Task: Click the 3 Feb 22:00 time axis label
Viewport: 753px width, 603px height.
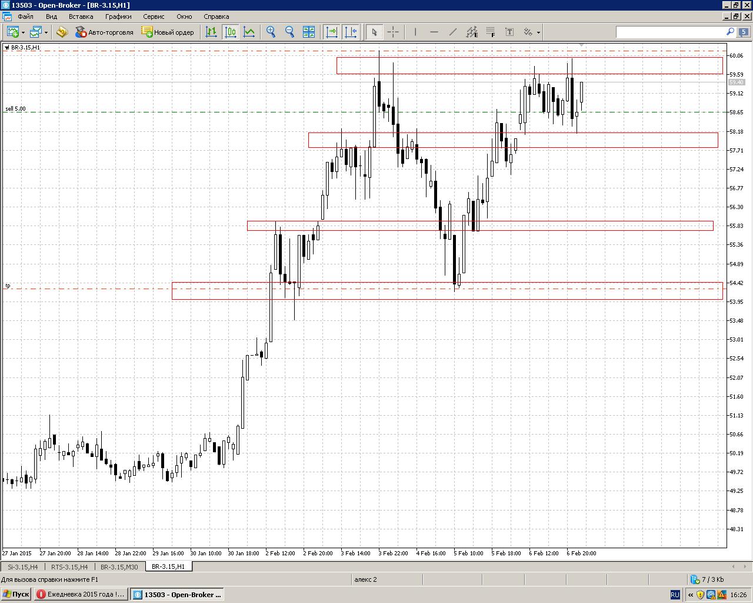Action: tap(394, 554)
